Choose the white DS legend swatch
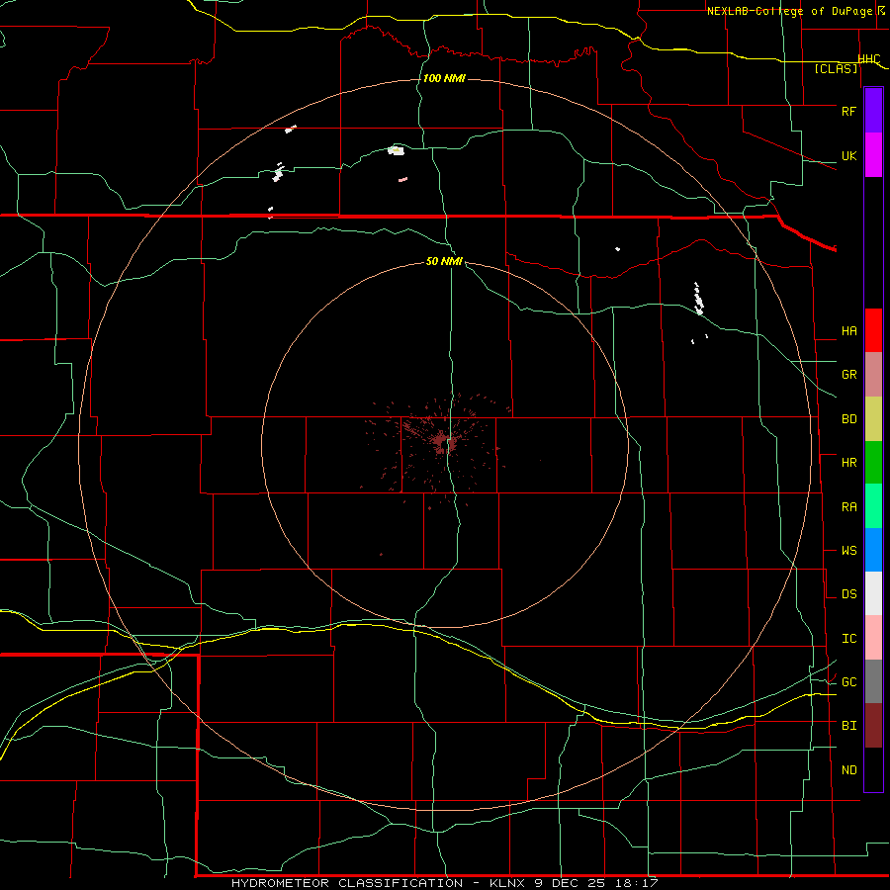Screen dimensions: 890x890 pyautogui.click(x=873, y=593)
